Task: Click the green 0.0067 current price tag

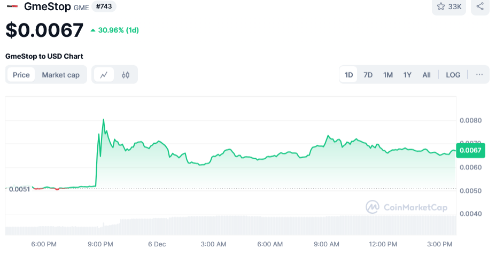Action: [470, 150]
